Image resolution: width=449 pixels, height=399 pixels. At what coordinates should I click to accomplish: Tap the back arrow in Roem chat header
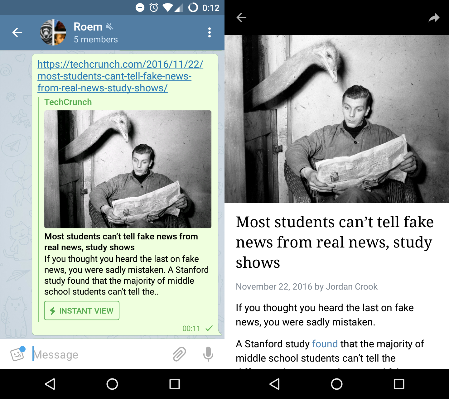click(17, 32)
